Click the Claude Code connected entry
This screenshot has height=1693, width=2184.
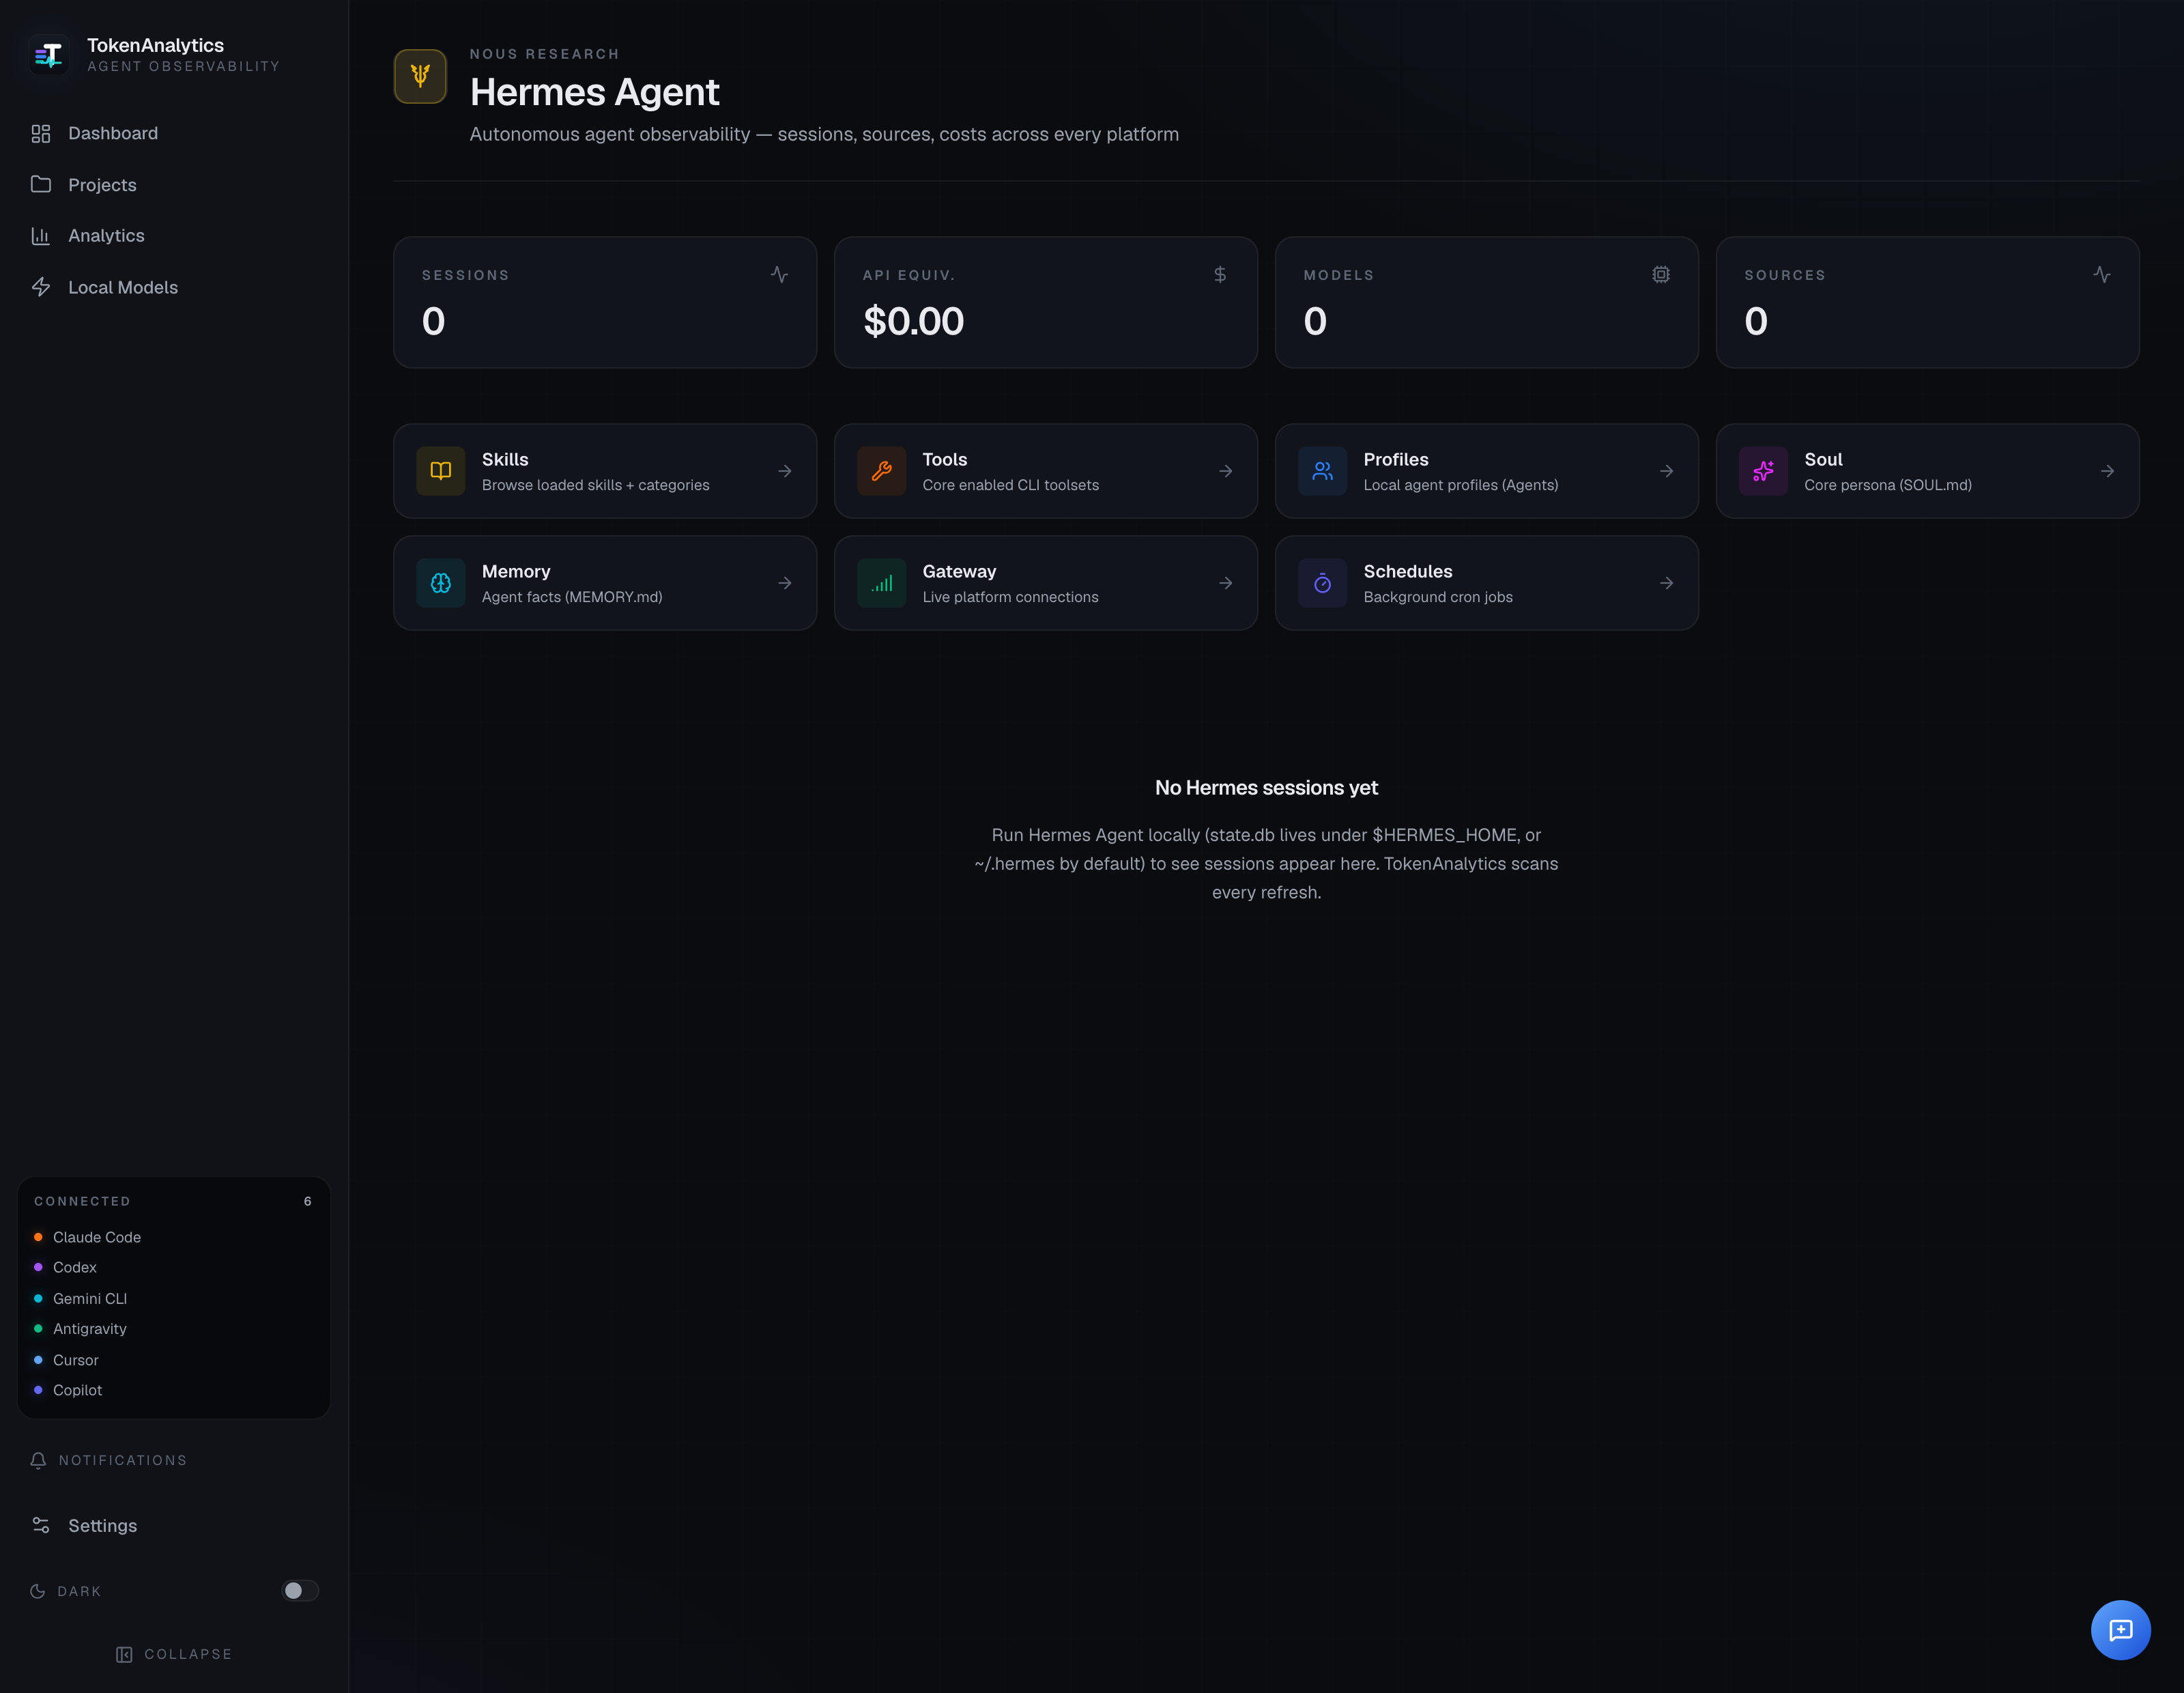tap(97, 1237)
